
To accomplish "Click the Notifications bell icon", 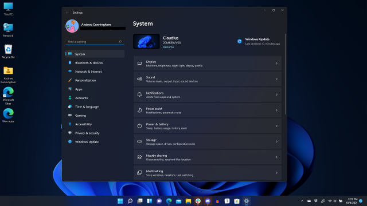I will pos(139,94).
